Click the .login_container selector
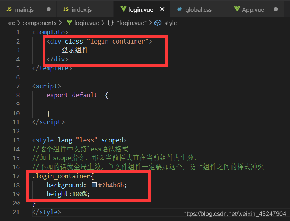Screen dimensions: 290x221 click(61, 176)
